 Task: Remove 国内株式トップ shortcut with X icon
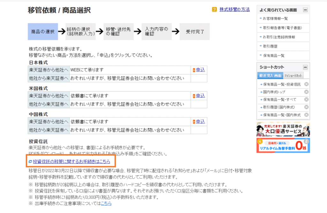coord(306,92)
